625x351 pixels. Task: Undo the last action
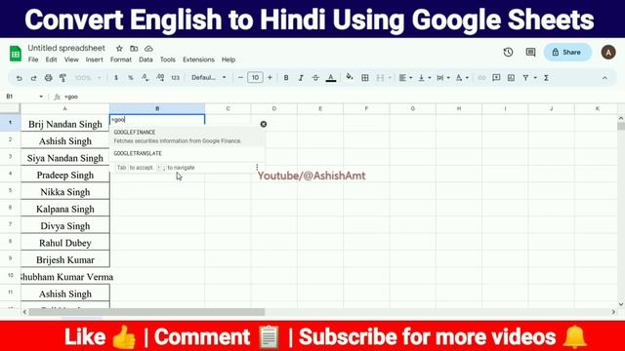tap(19, 78)
